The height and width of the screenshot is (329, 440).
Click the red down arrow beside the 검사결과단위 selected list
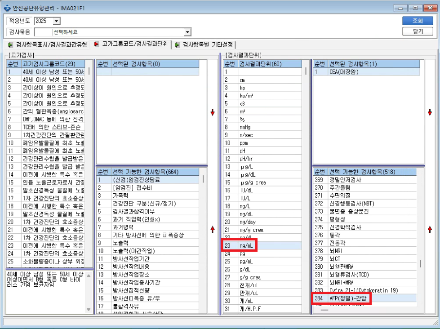point(430,112)
